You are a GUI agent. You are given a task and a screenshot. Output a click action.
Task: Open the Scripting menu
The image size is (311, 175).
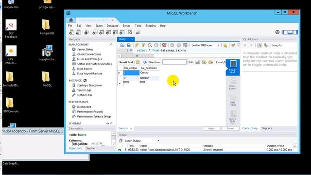151,26
